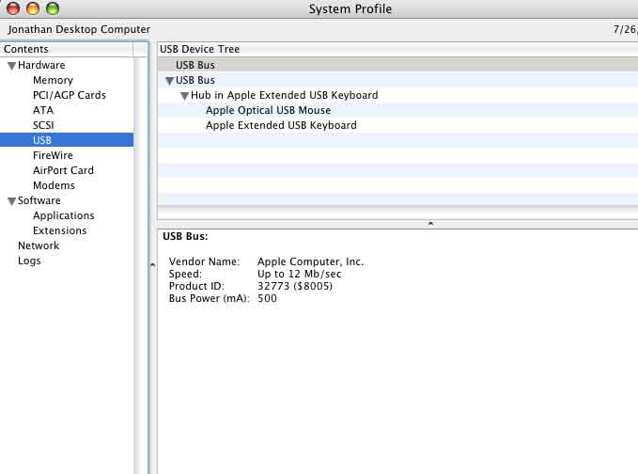
Task: Open the Network section
Action: pos(39,246)
